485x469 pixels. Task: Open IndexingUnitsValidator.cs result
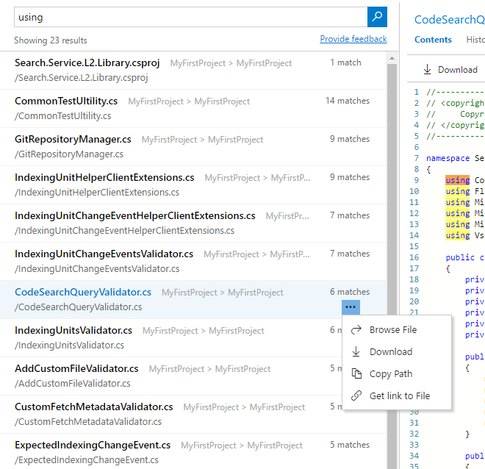click(170, 338)
